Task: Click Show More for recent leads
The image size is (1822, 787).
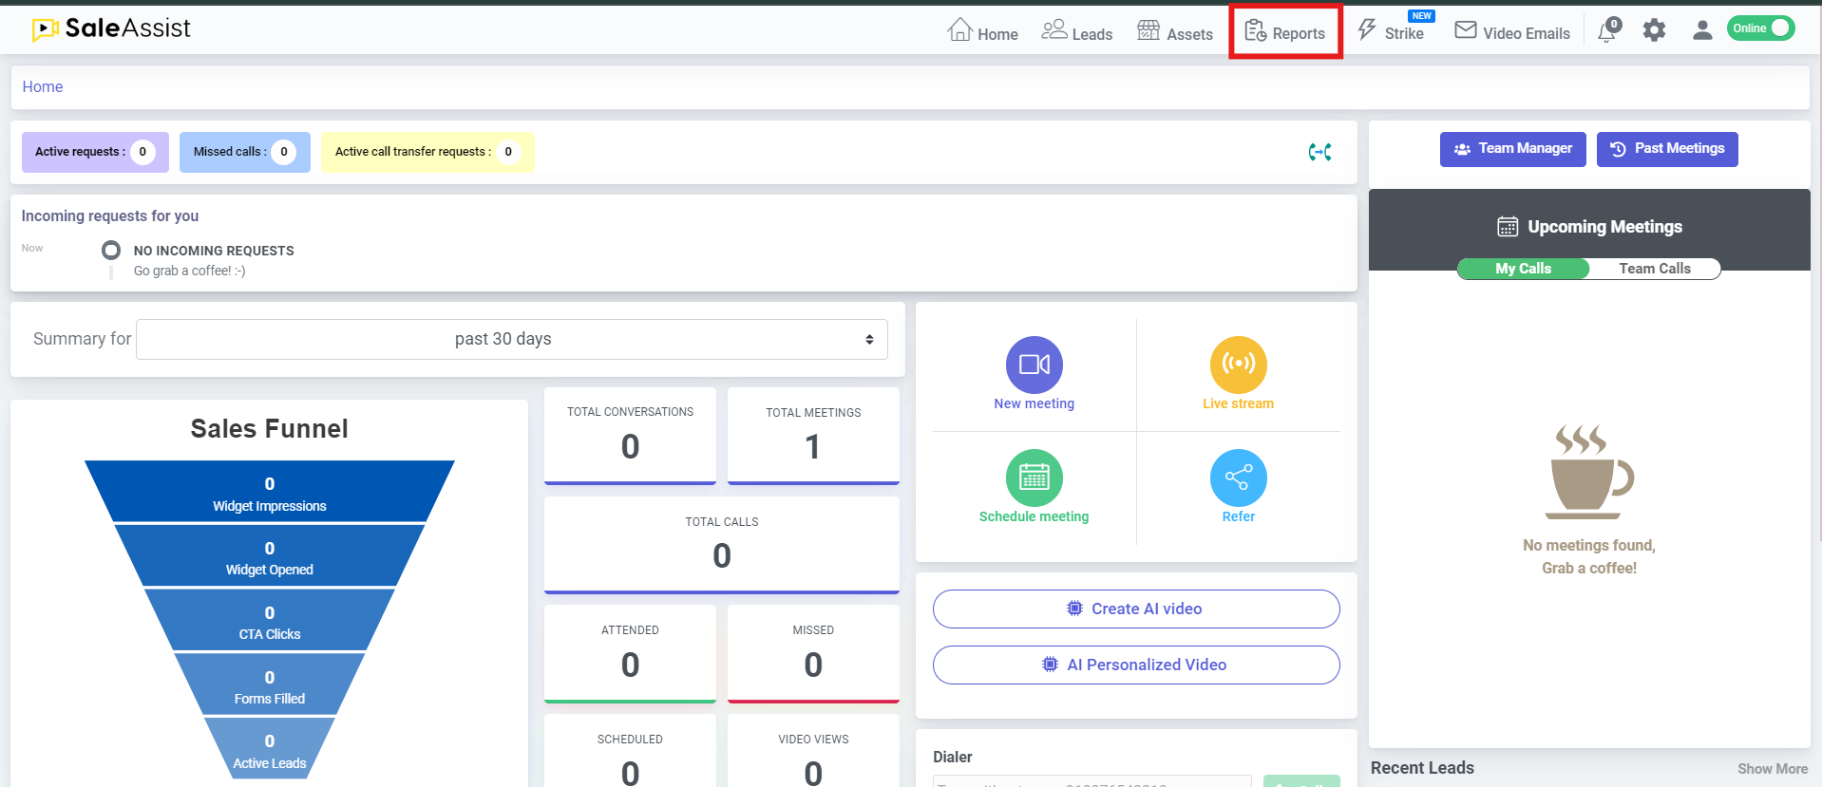Action: click(1772, 769)
